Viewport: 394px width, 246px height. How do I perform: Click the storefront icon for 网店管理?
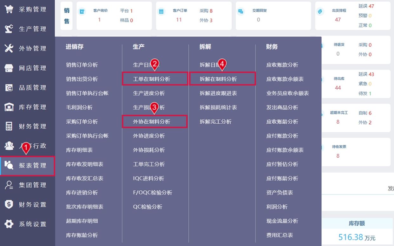pyautogui.click(x=9, y=68)
